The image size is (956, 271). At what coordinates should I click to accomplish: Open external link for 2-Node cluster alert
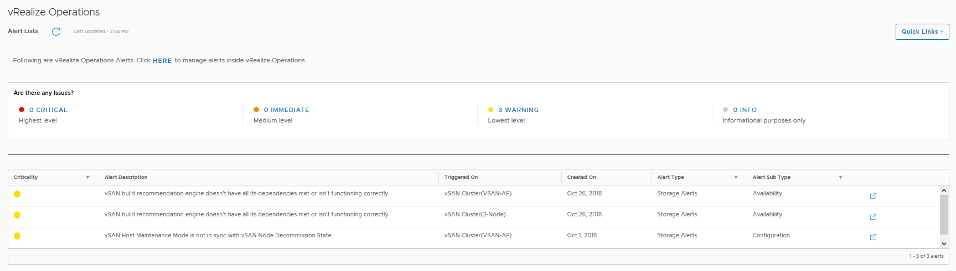pyautogui.click(x=873, y=217)
